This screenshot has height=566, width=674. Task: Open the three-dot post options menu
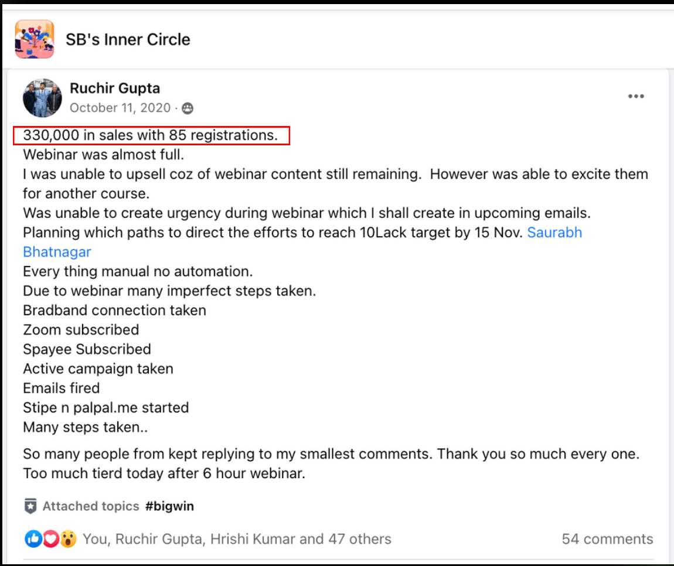pyautogui.click(x=636, y=97)
